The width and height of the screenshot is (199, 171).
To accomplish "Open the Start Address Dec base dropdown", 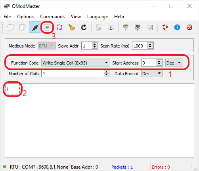I will coord(174,63).
